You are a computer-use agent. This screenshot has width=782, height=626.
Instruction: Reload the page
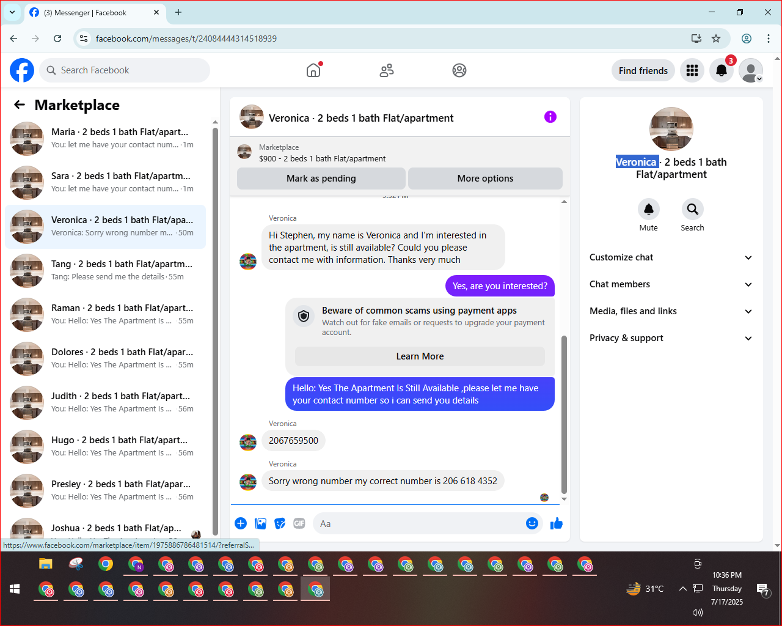point(57,39)
